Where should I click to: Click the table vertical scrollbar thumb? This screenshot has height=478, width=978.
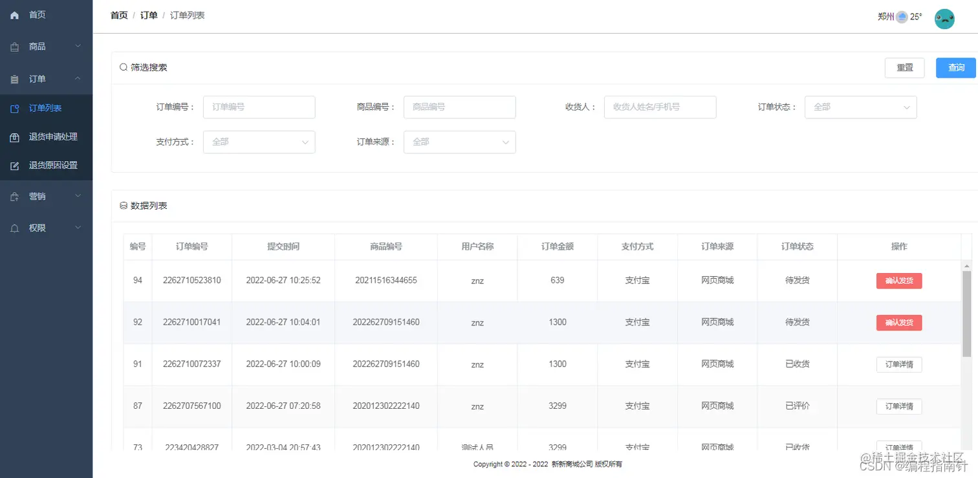pyautogui.click(x=967, y=314)
